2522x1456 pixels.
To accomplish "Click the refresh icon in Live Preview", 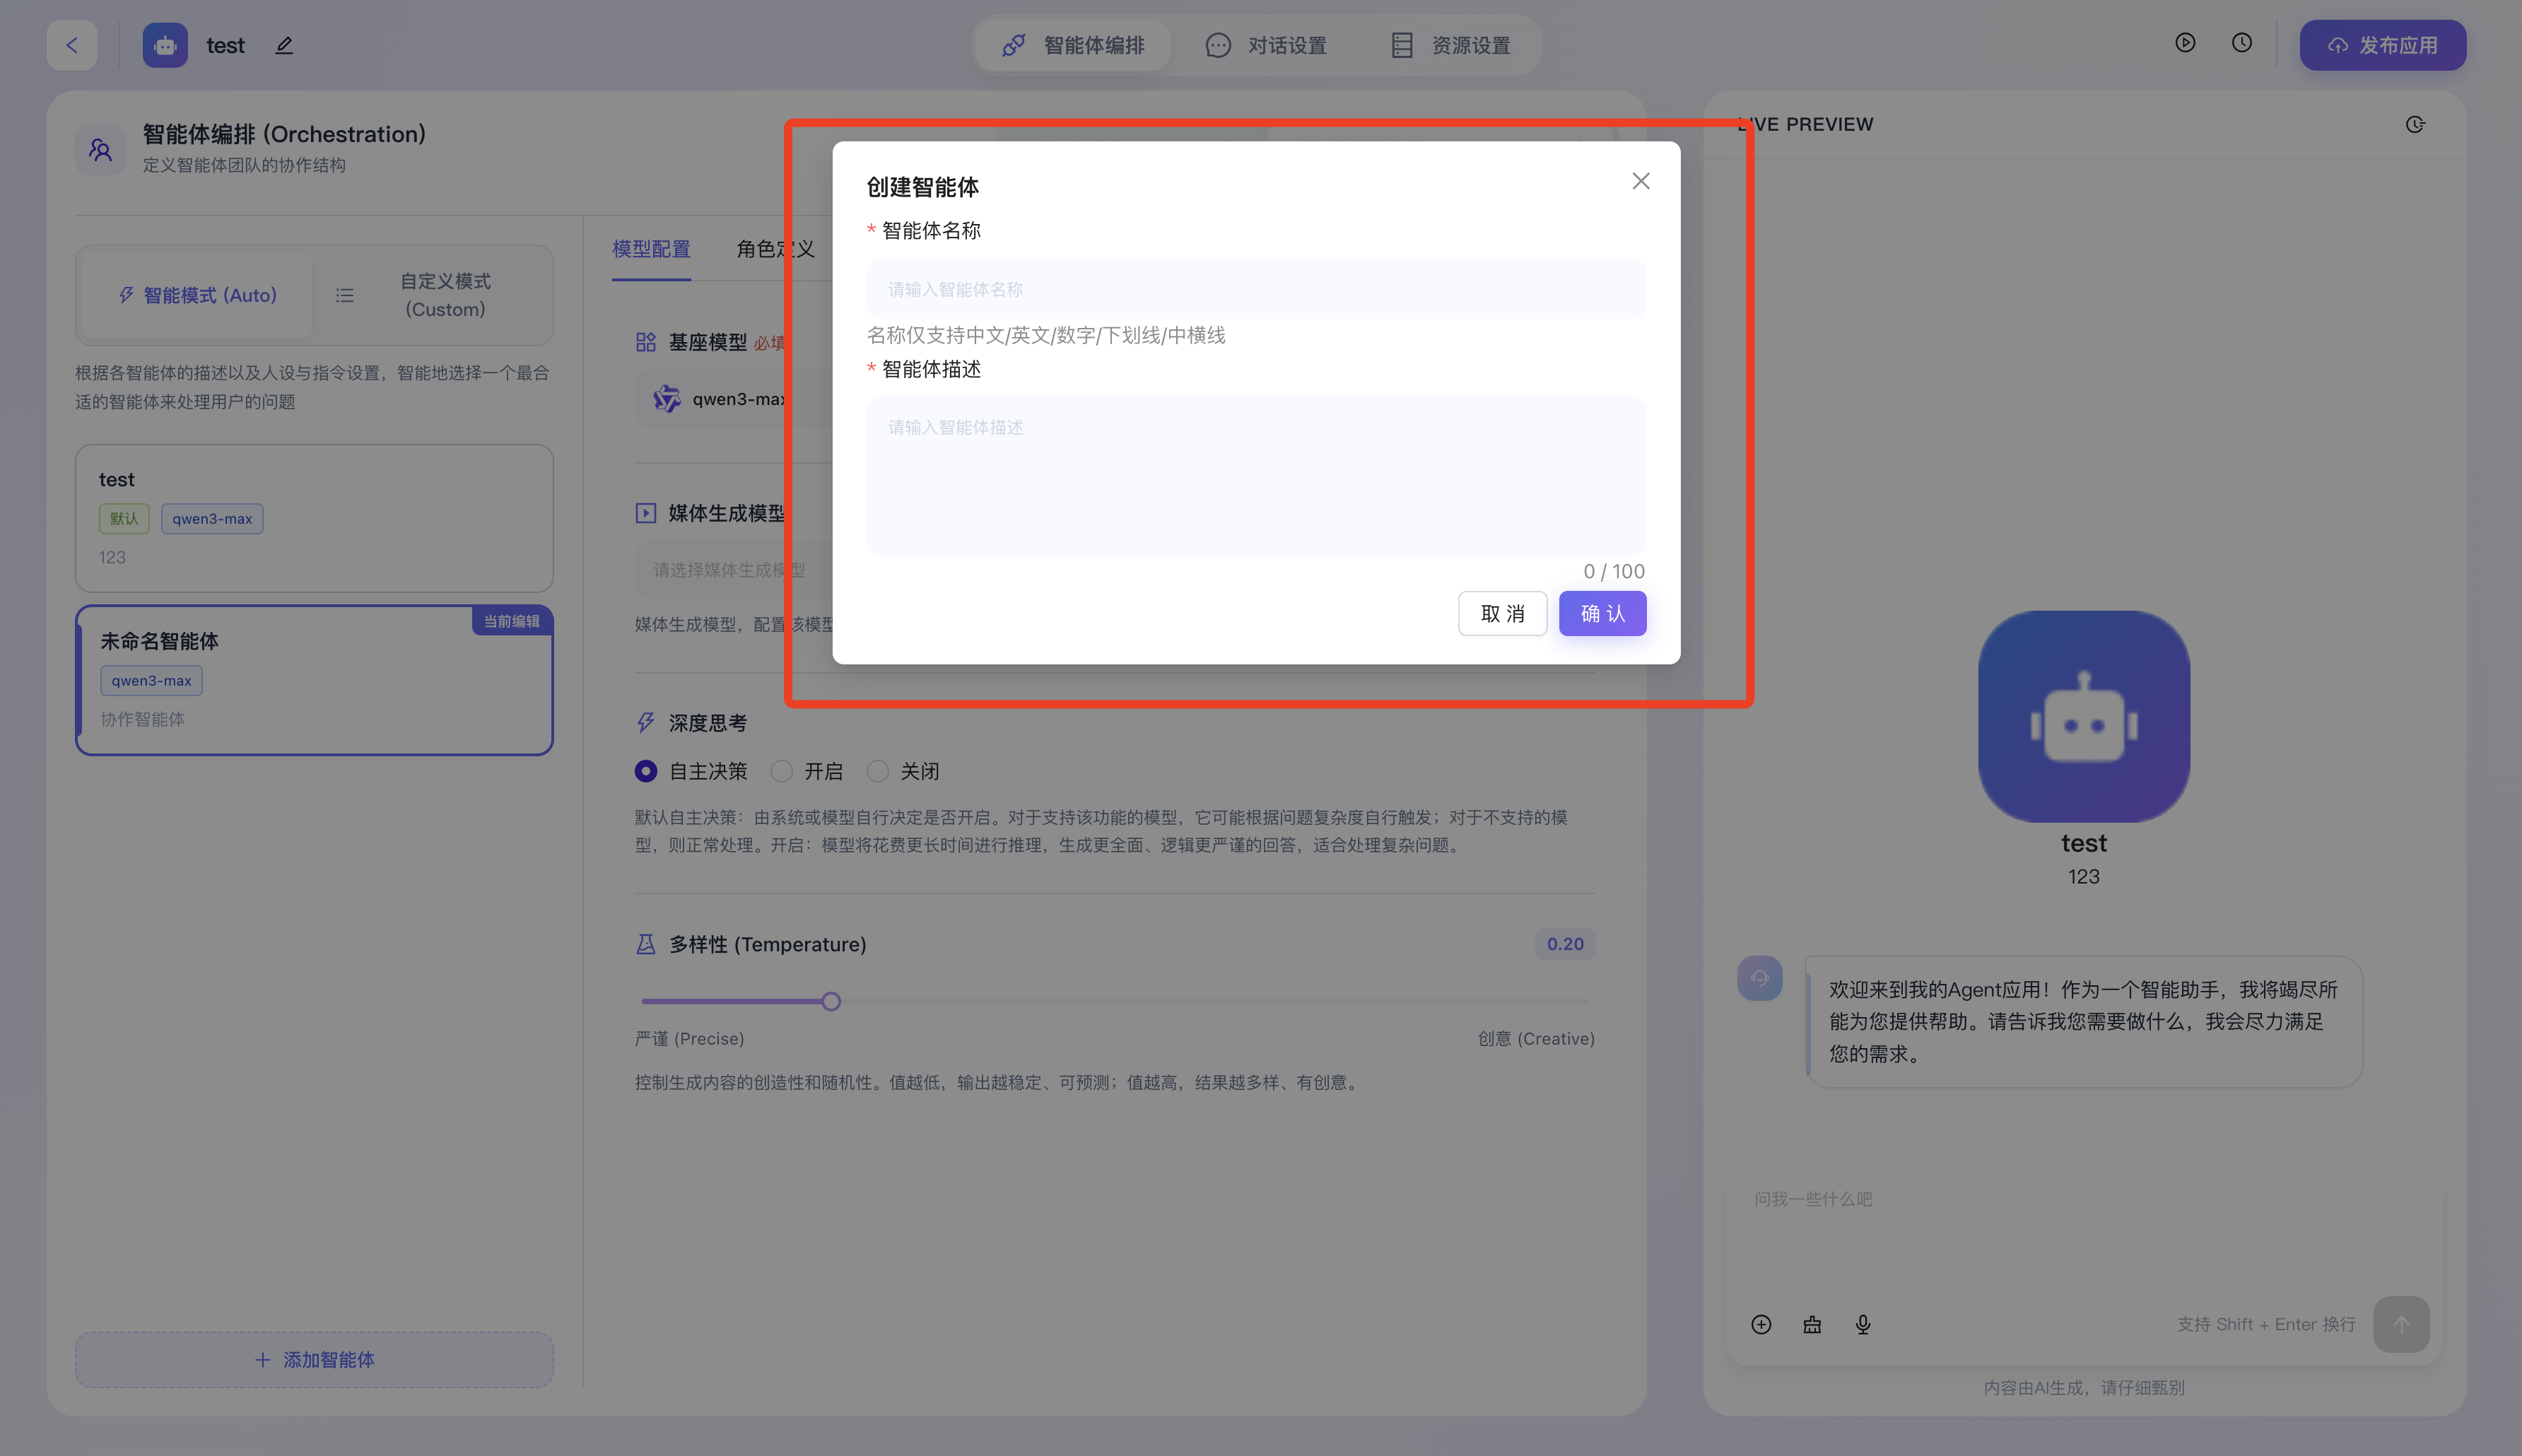I will click(x=2415, y=124).
